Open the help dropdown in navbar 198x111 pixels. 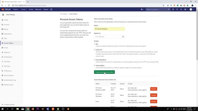click(x=186, y=10)
